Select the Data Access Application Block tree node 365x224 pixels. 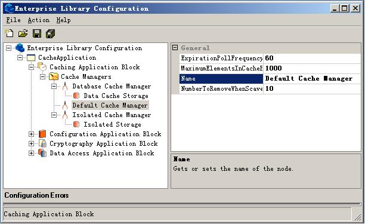(102, 153)
